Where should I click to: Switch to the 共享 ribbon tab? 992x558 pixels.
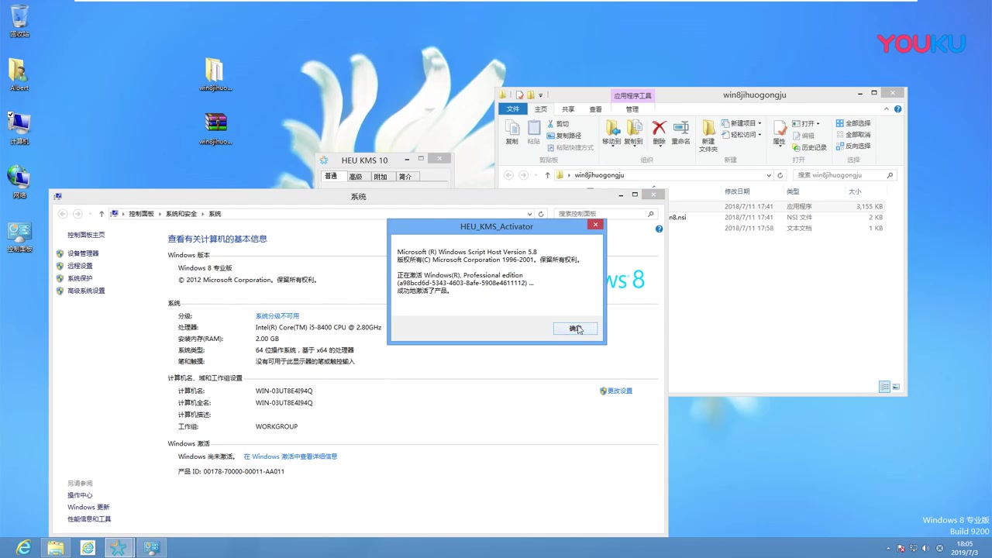568,109
